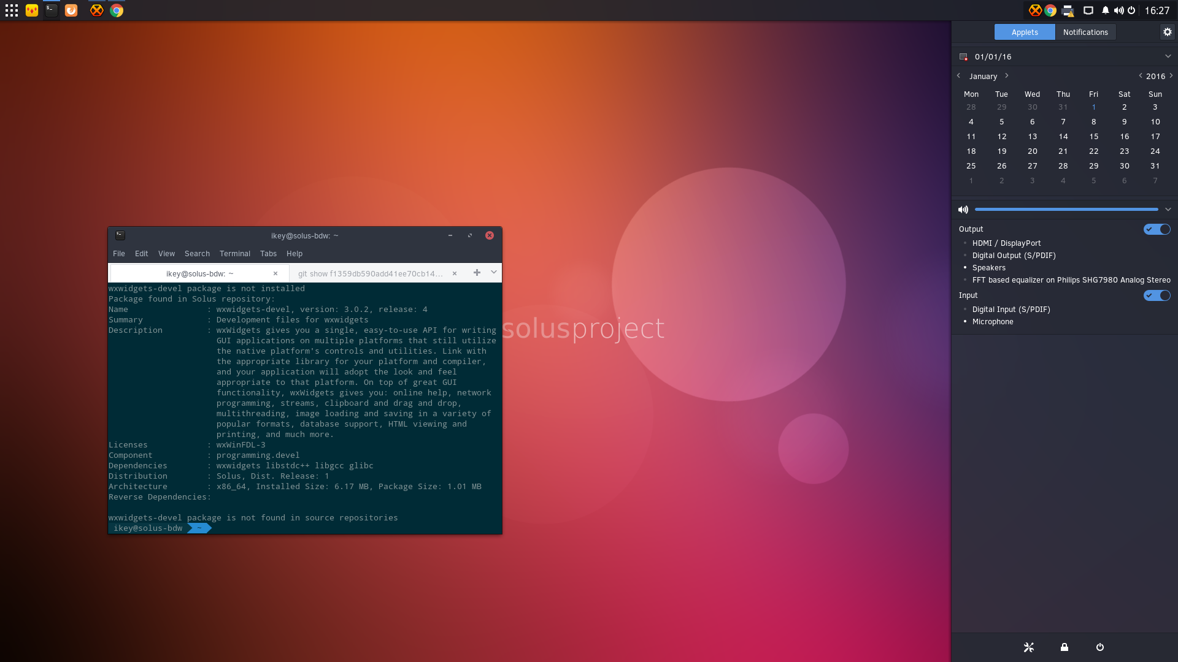Click the wired network tray icon
The image size is (1178, 662).
click(x=1088, y=10)
